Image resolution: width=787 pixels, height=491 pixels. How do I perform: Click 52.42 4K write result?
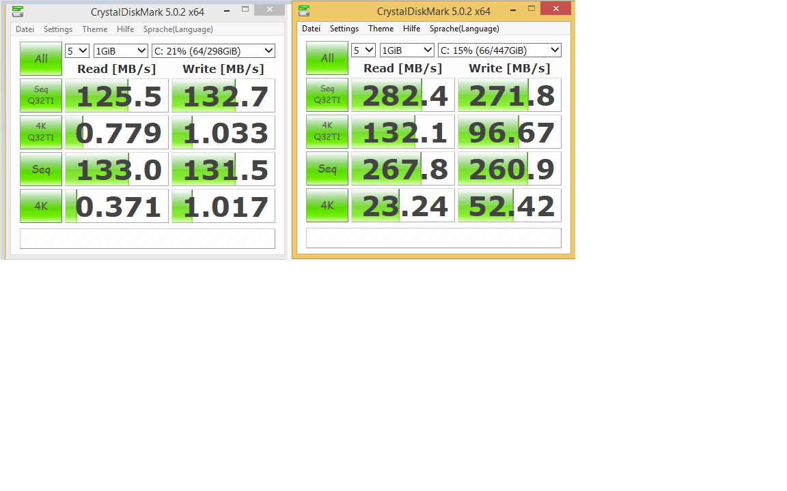coord(510,206)
